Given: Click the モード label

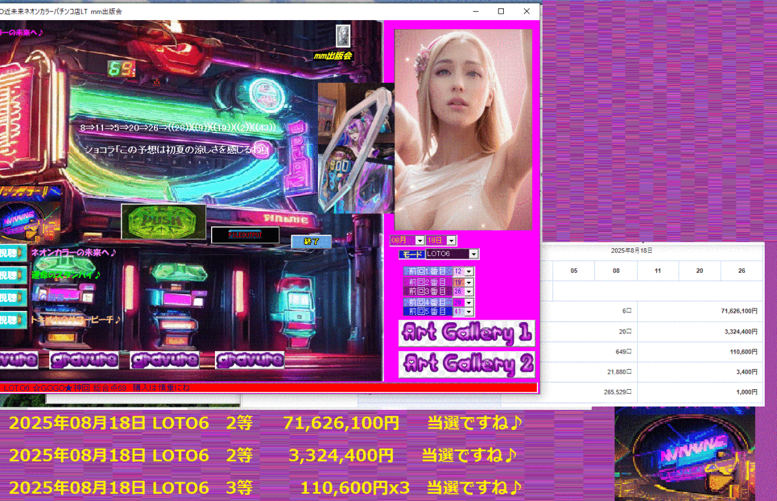Looking at the screenshot, I should 411,254.
